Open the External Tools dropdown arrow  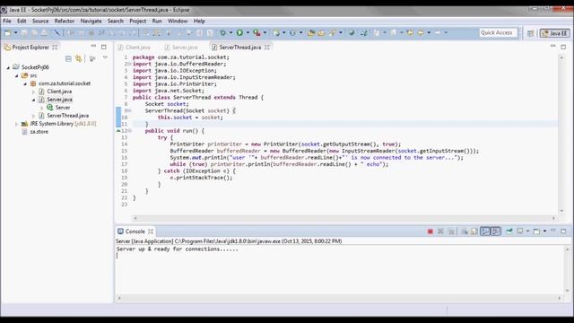click(x=265, y=33)
